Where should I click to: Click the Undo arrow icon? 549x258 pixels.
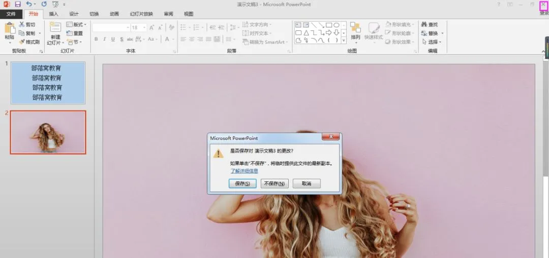[x=29, y=4]
